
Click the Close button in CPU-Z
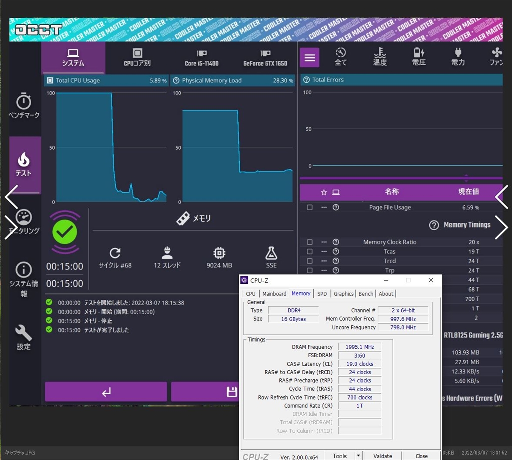pyautogui.click(x=421, y=456)
